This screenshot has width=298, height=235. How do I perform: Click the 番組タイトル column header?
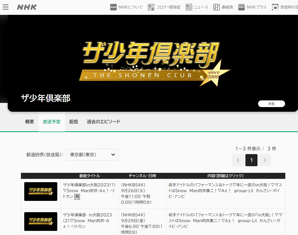pyautogui.click(x=90, y=176)
